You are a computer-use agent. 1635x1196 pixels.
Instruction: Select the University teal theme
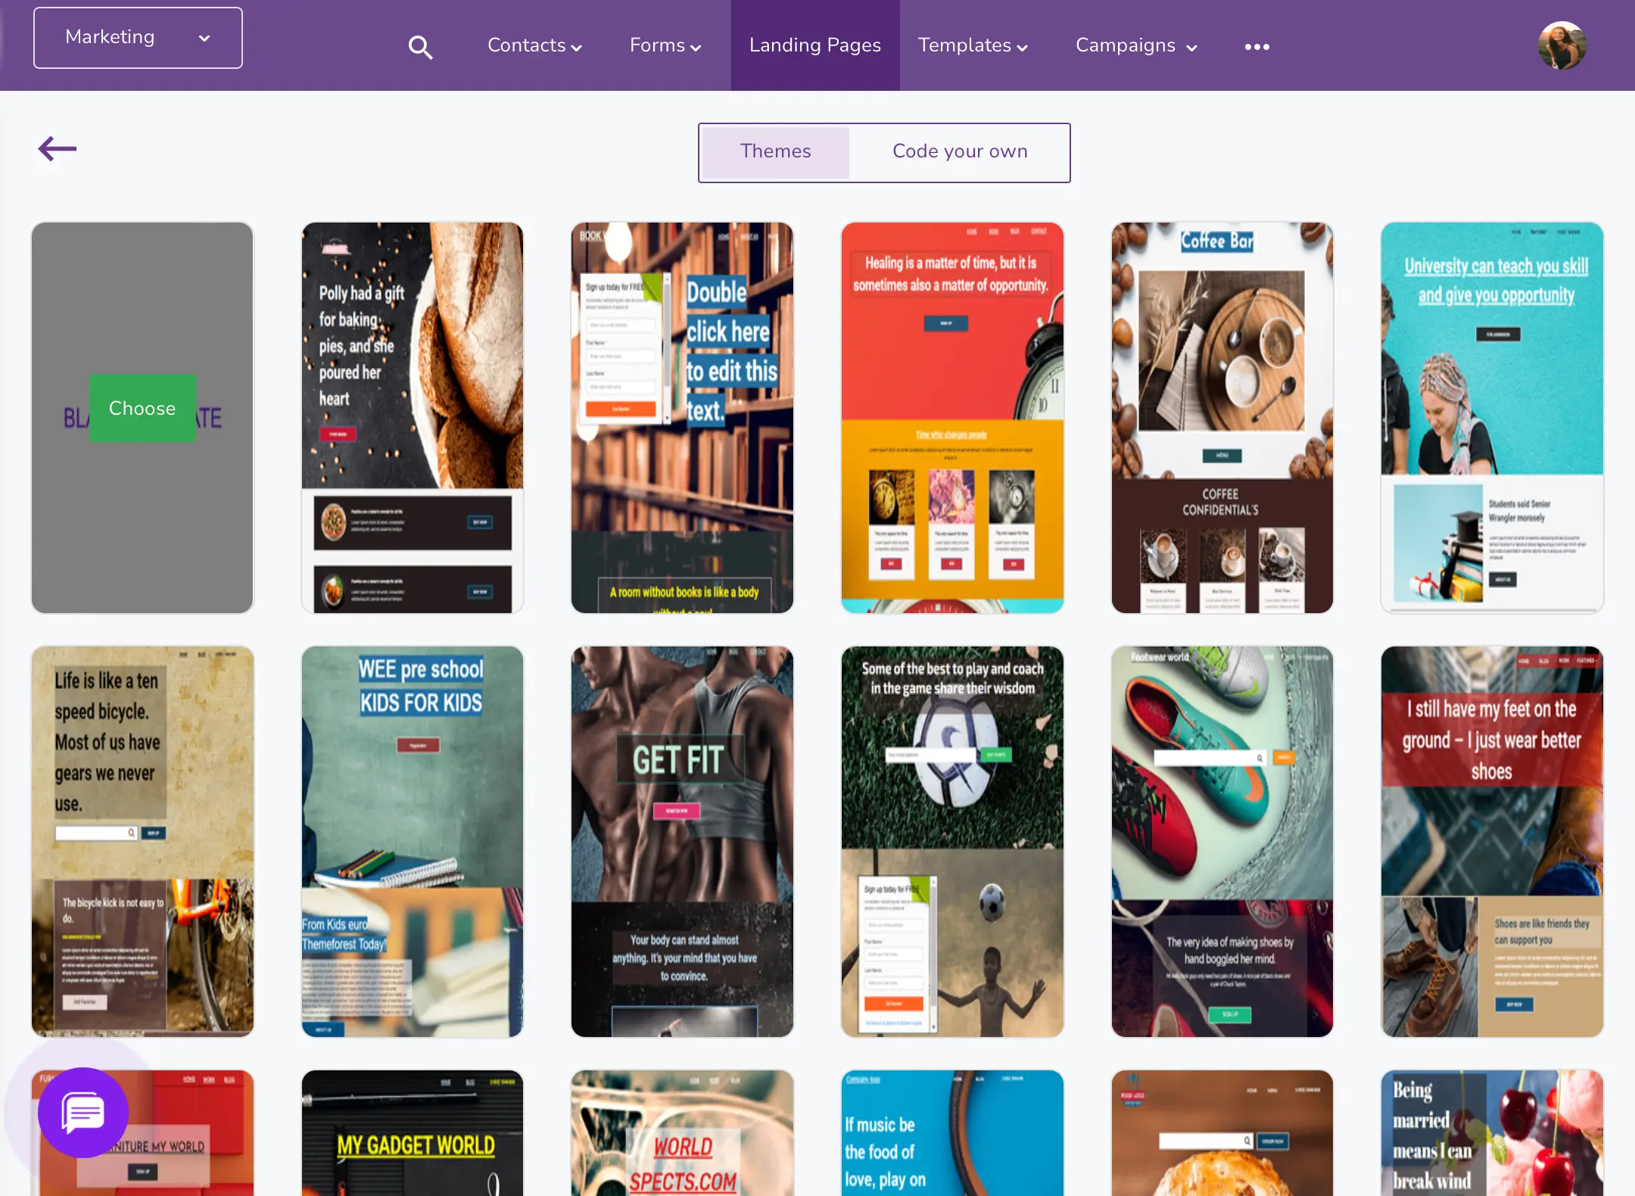(x=1492, y=417)
